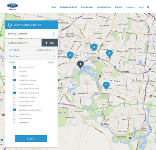The width and height of the screenshot is (156, 150).
Task: Click the Distance label
Action: click(14, 50)
